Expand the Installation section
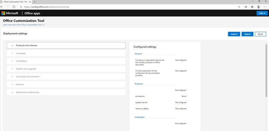 [x=66, y=61]
